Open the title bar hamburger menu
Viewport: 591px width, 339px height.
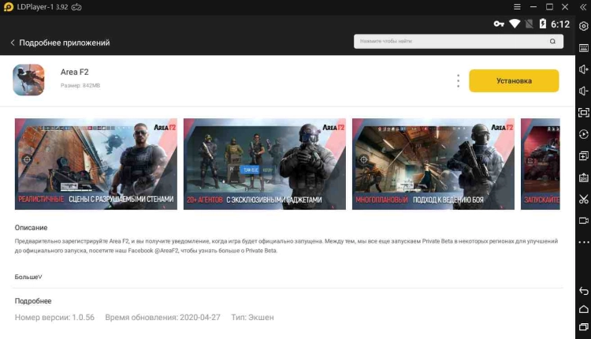516,6
